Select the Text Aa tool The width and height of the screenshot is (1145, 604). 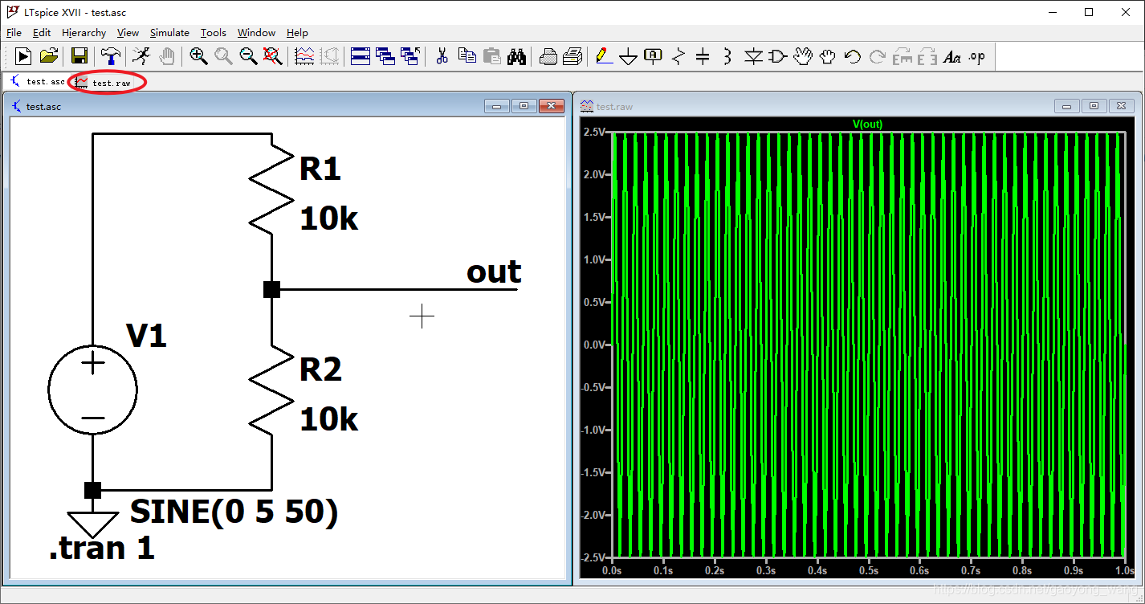pyautogui.click(x=952, y=56)
